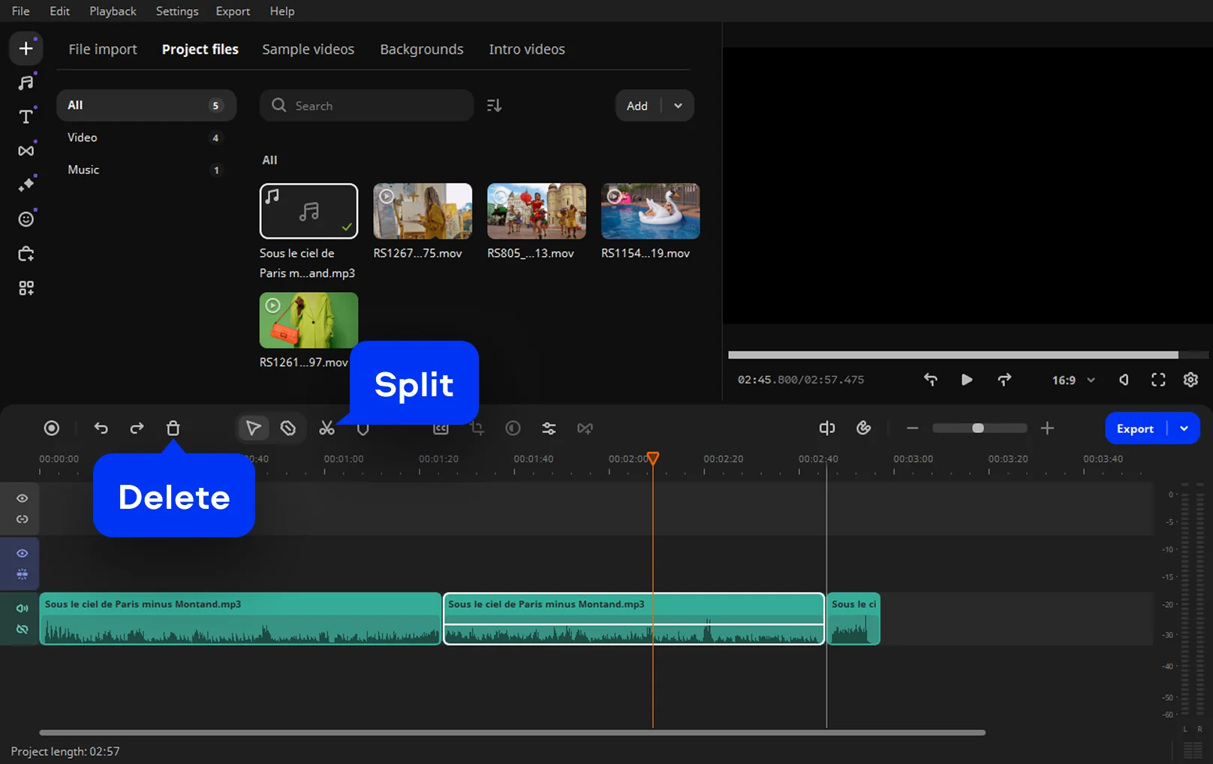Select the blade cut tool
The image size is (1213, 764).
coord(288,429)
